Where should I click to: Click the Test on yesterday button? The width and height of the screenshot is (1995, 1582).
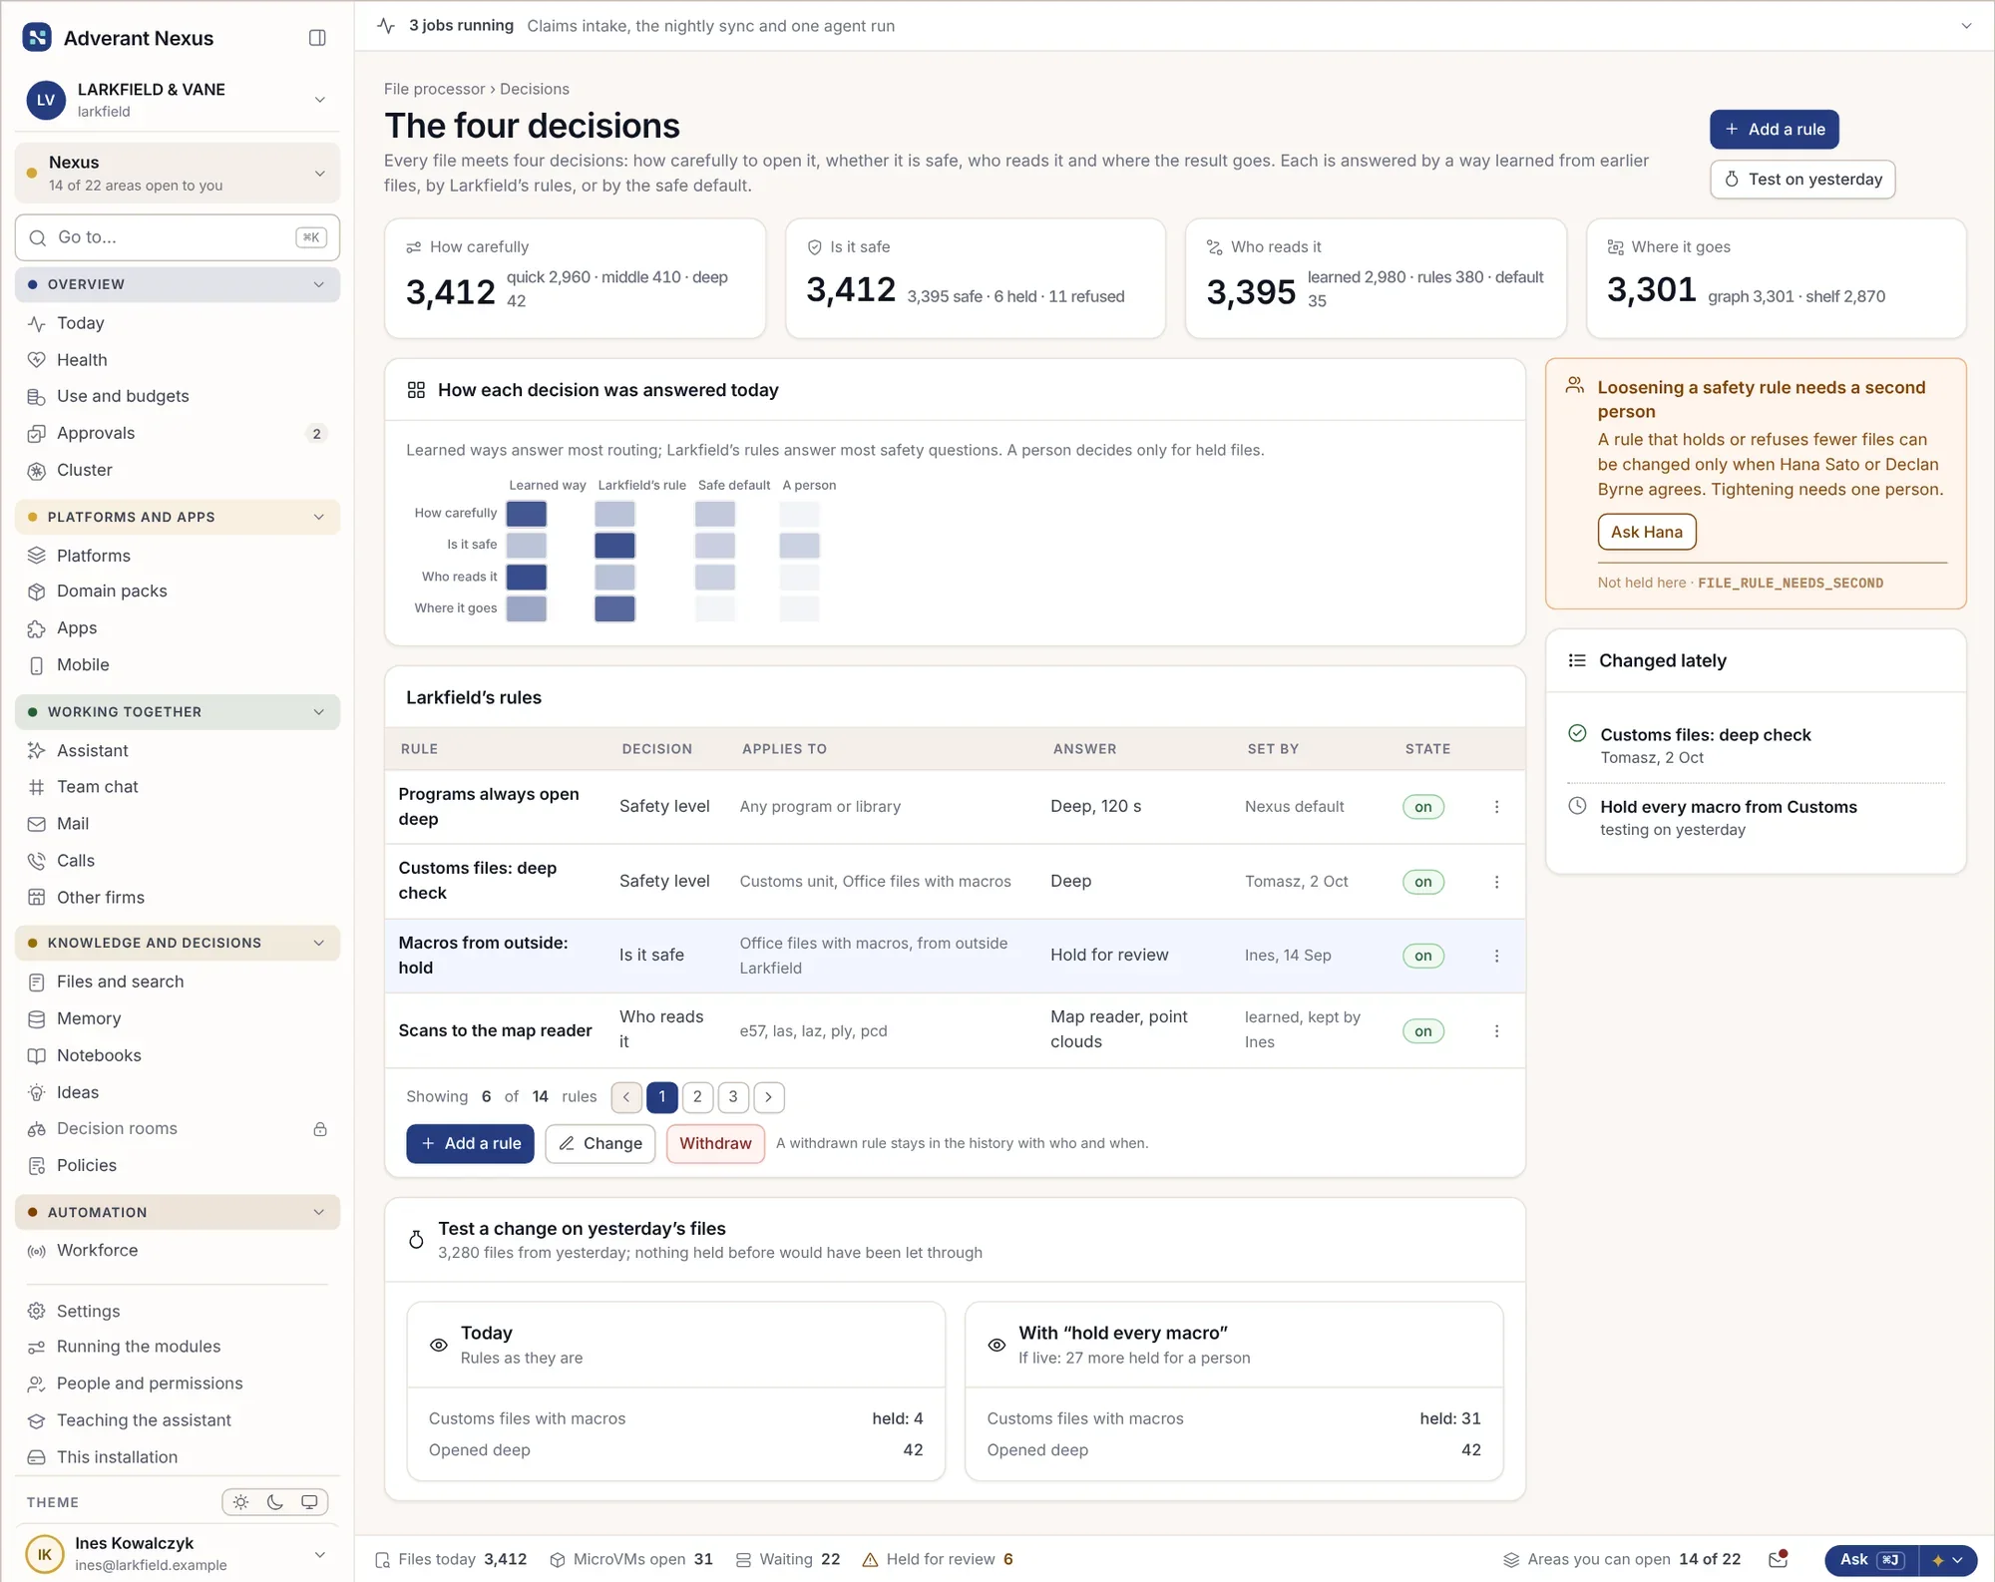click(1802, 180)
